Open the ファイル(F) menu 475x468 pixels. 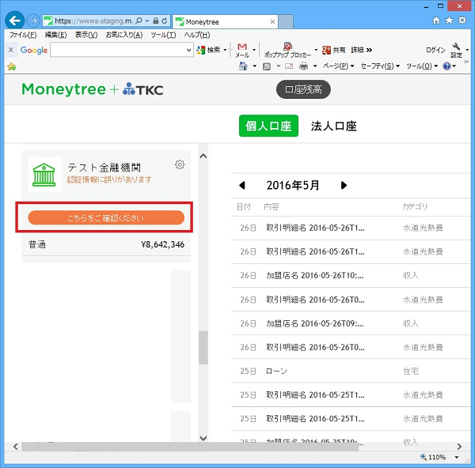[23, 35]
